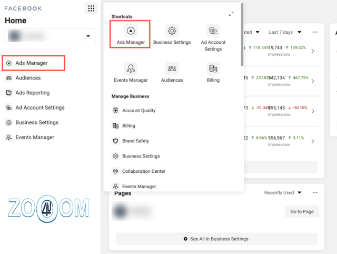
Task: Go to Business Settings in left sidebar
Action: (x=32, y=122)
